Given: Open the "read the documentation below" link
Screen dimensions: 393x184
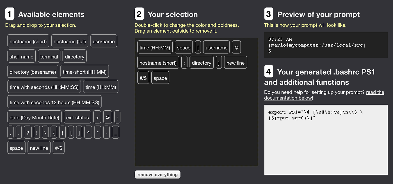Looking at the screenshot, I should pos(375,92).
